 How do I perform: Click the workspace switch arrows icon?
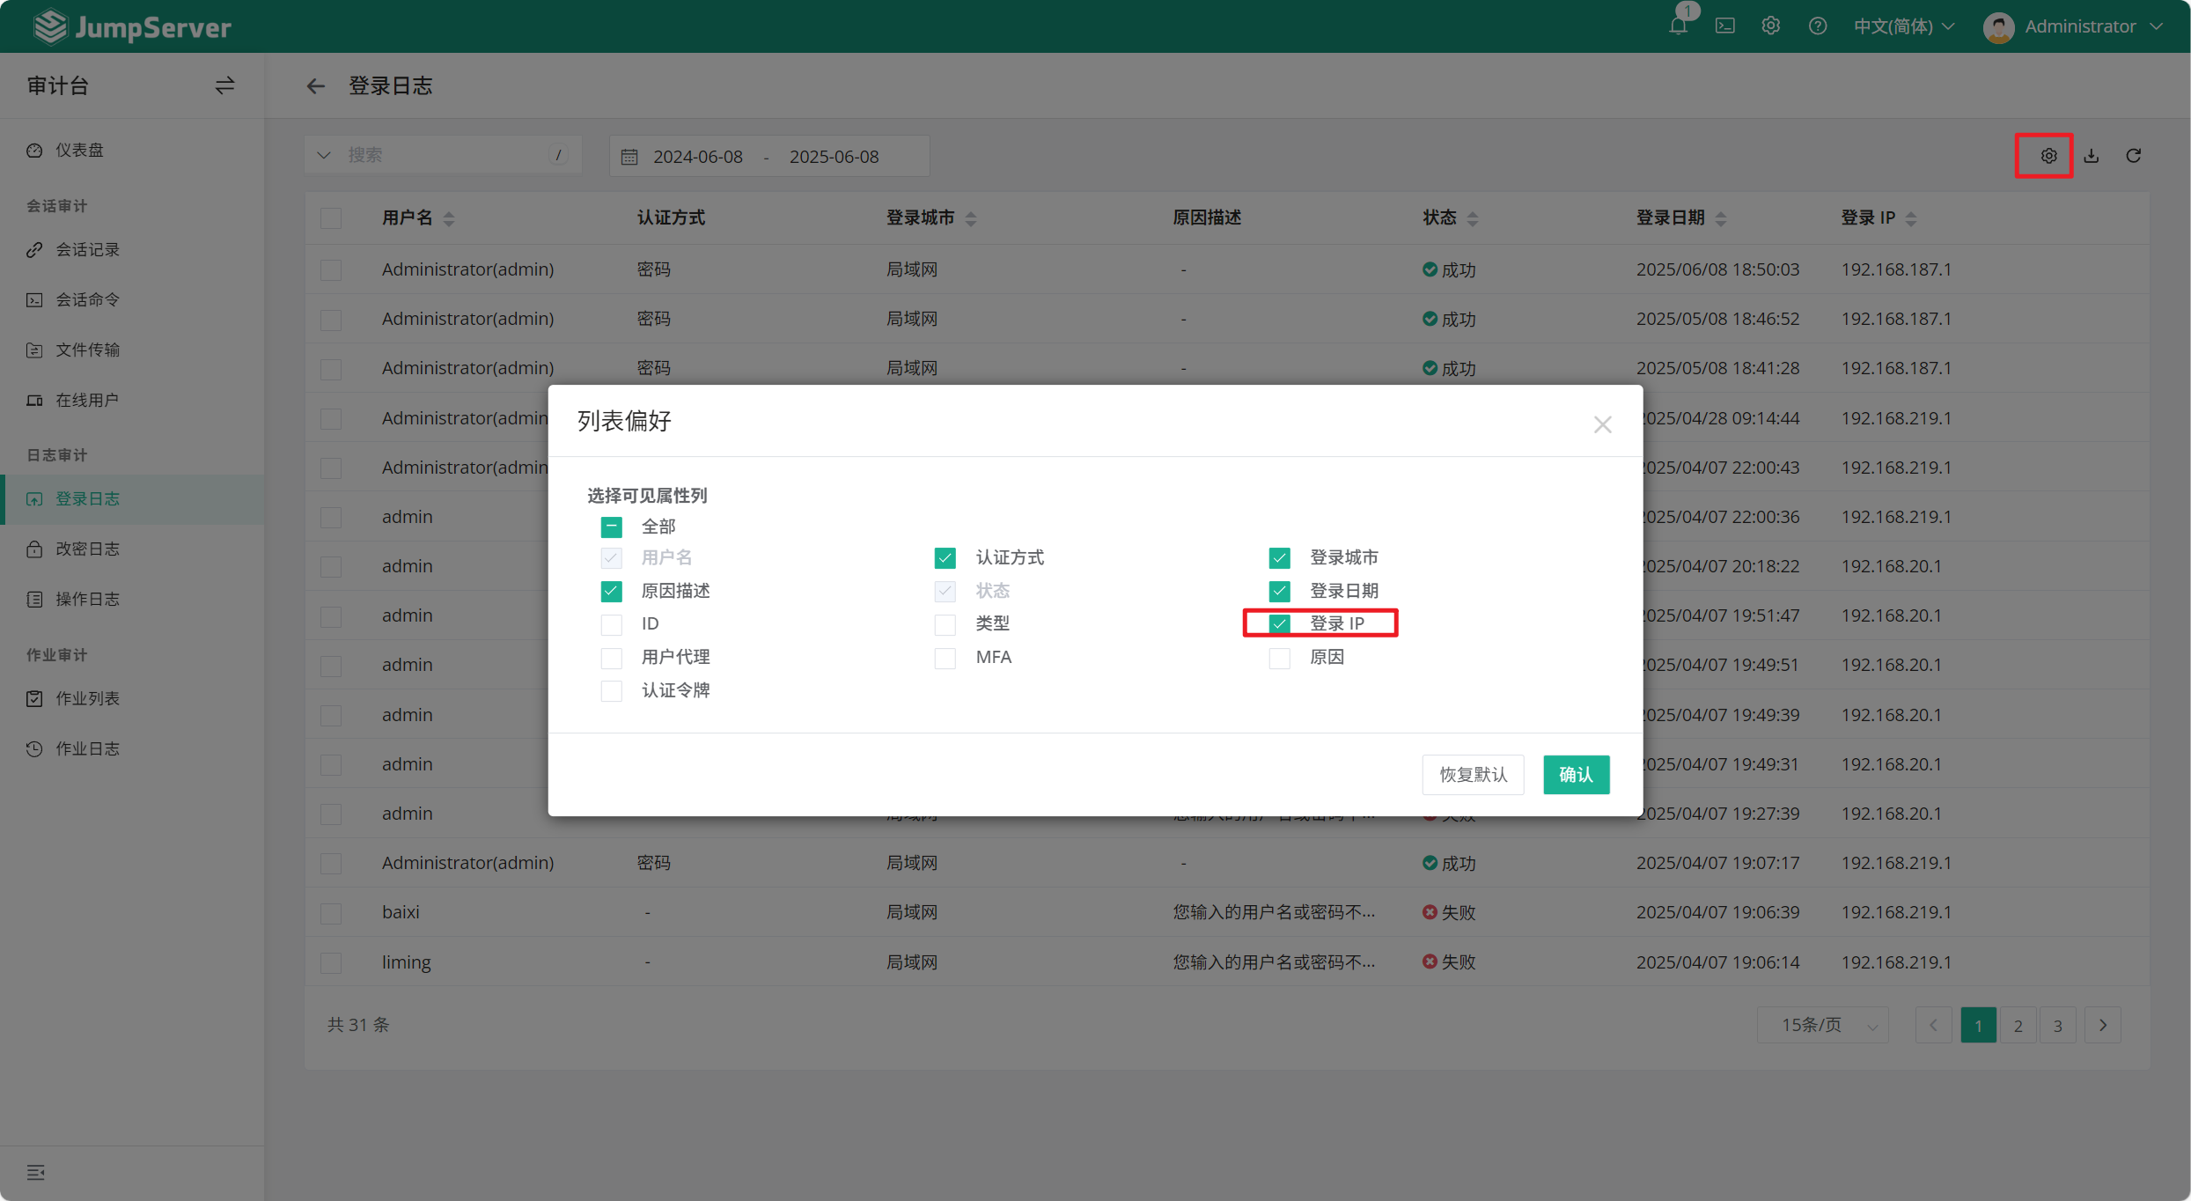(224, 85)
